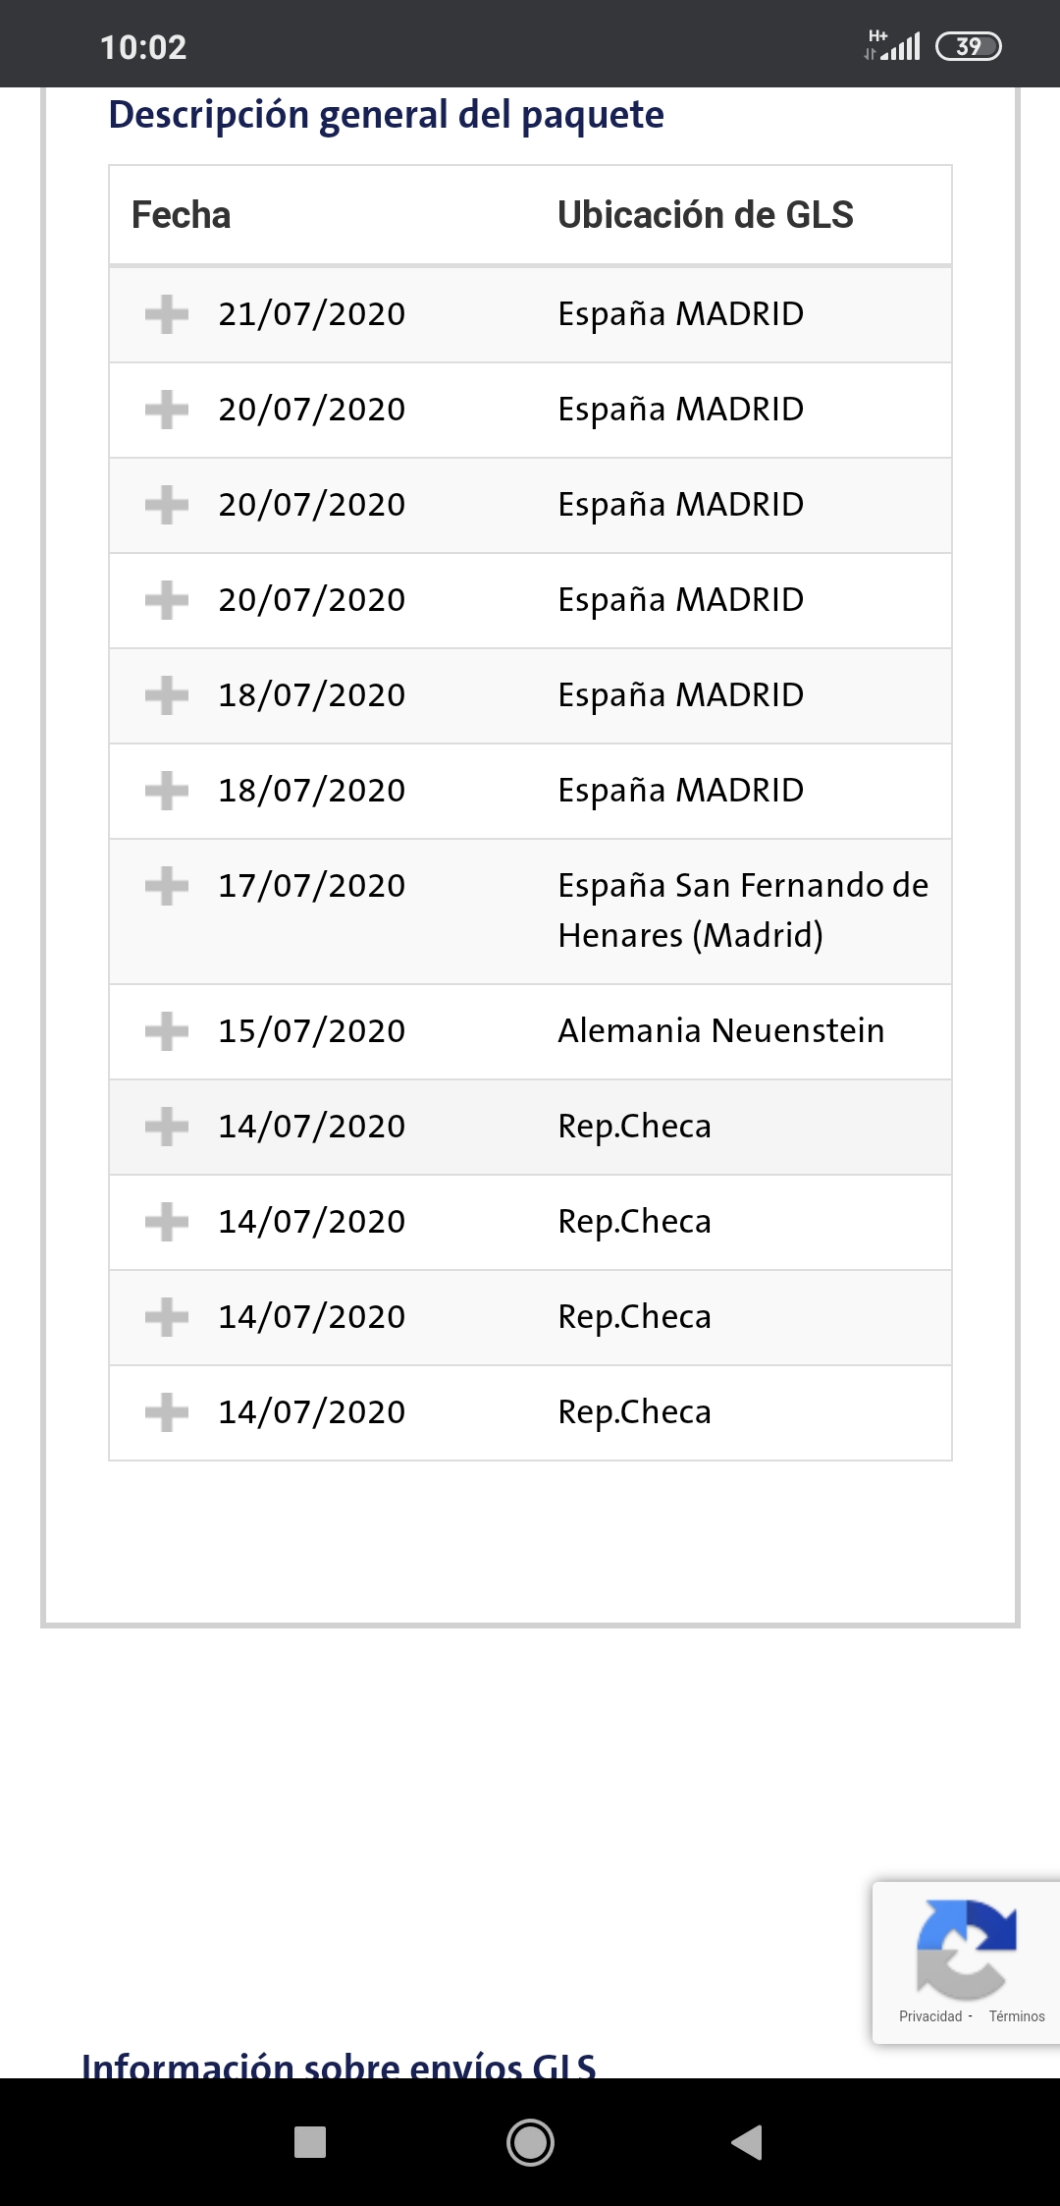This screenshot has width=1060, height=2206.
Task: Tap the Fecha column header
Action: pyautogui.click(x=182, y=215)
